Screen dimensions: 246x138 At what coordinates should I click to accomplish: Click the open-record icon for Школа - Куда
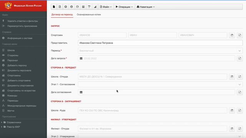(232, 110)
